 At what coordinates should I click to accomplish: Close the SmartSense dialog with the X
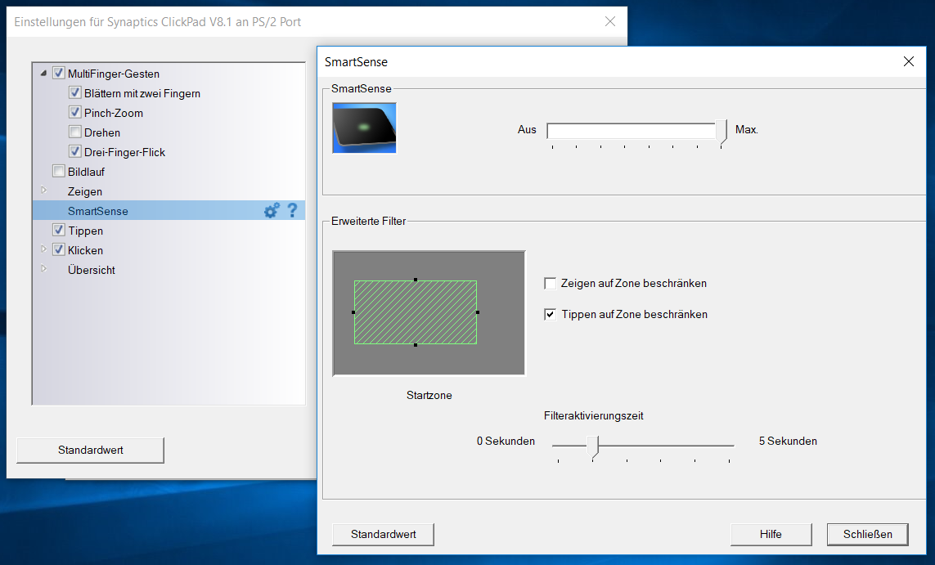[x=908, y=61]
